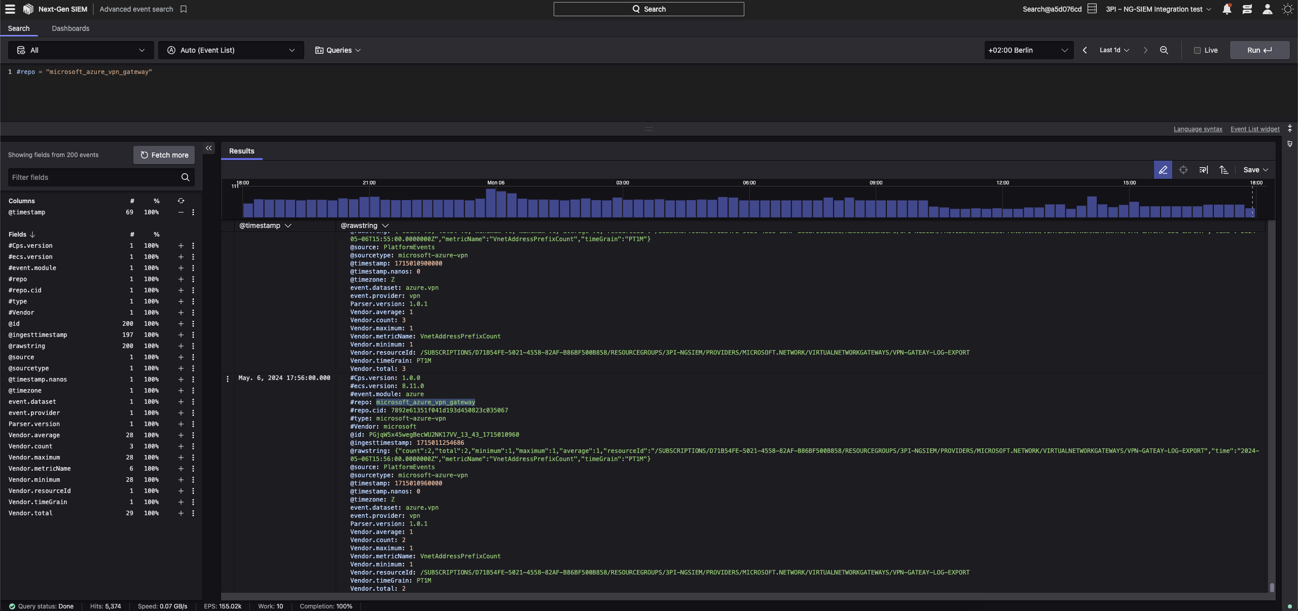Click the bookmark icon beside Advanced event search
Screen dimensions: 1298x611
184,9
